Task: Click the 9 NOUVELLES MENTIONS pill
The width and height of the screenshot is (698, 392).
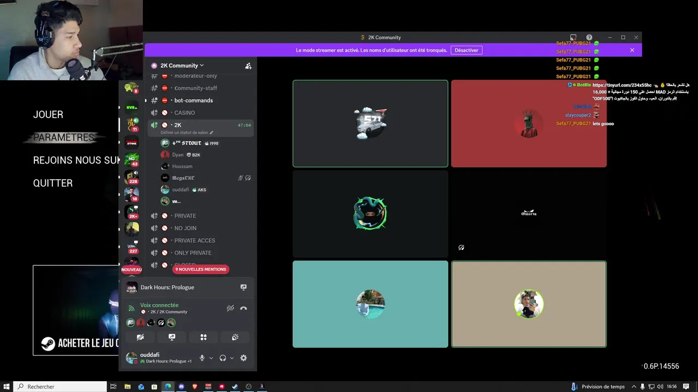Action: coord(200,269)
